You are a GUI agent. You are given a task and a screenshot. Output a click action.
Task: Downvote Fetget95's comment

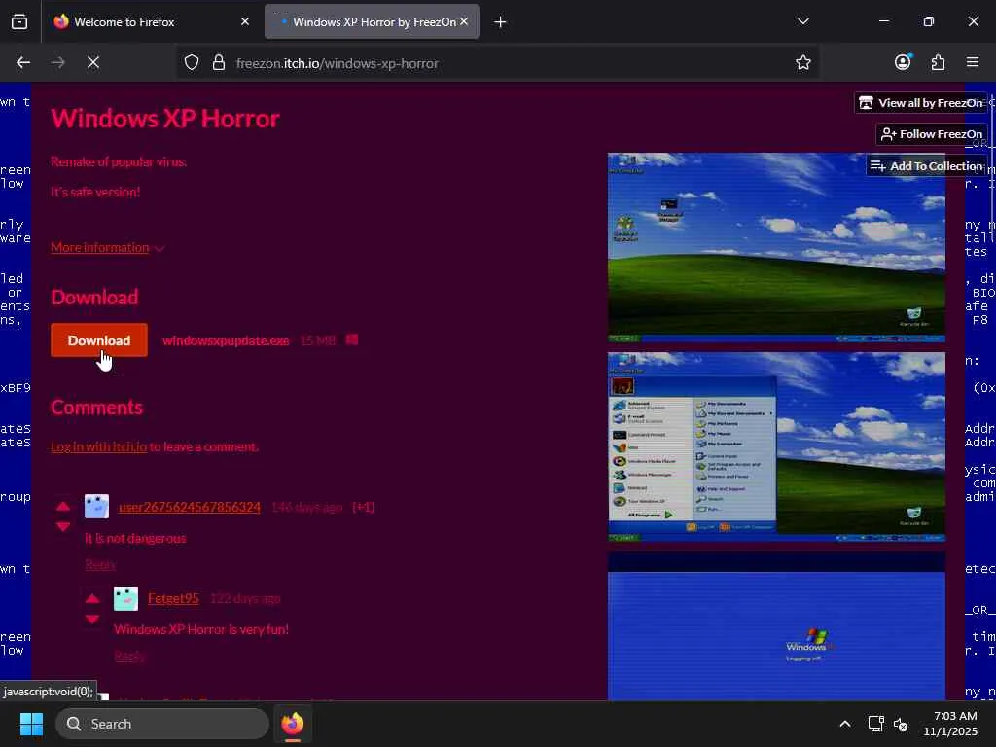(x=92, y=620)
